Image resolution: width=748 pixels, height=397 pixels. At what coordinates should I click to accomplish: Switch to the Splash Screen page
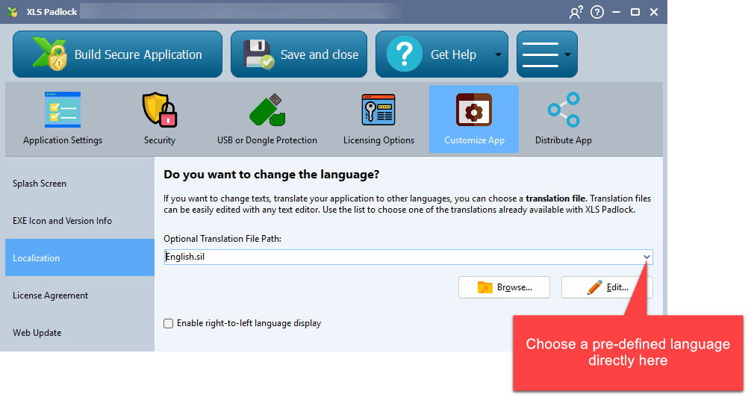[x=40, y=184]
